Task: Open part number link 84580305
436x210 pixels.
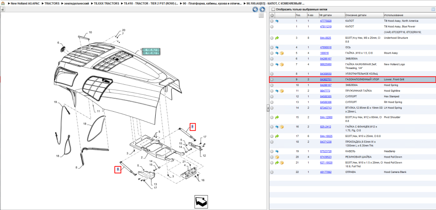Action: (x=326, y=96)
